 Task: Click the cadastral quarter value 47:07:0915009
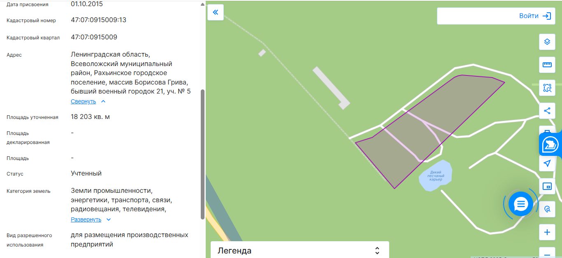94,37
